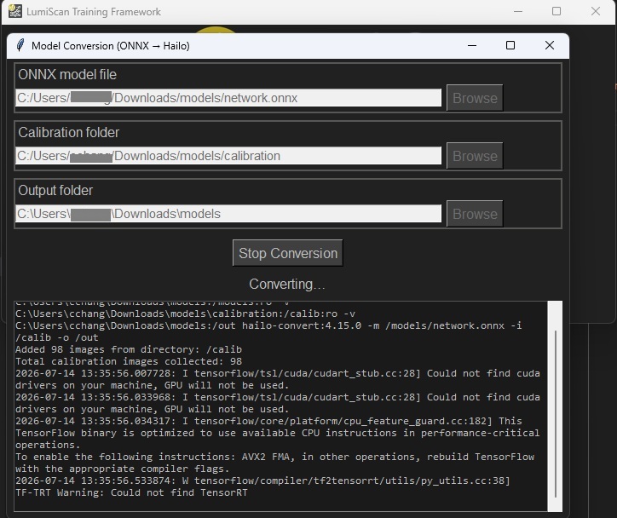The width and height of the screenshot is (617, 518).
Task: Click log line starting '2026-07-14 13:35:56.034317'
Action: click(x=268, y=421)
